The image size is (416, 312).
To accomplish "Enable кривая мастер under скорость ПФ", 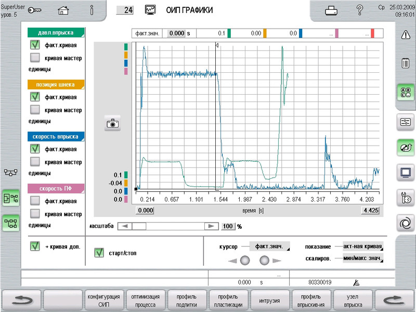I will coord(35,214).
